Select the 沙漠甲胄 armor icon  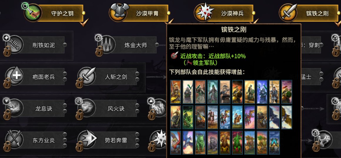click(x=118, y=13)
